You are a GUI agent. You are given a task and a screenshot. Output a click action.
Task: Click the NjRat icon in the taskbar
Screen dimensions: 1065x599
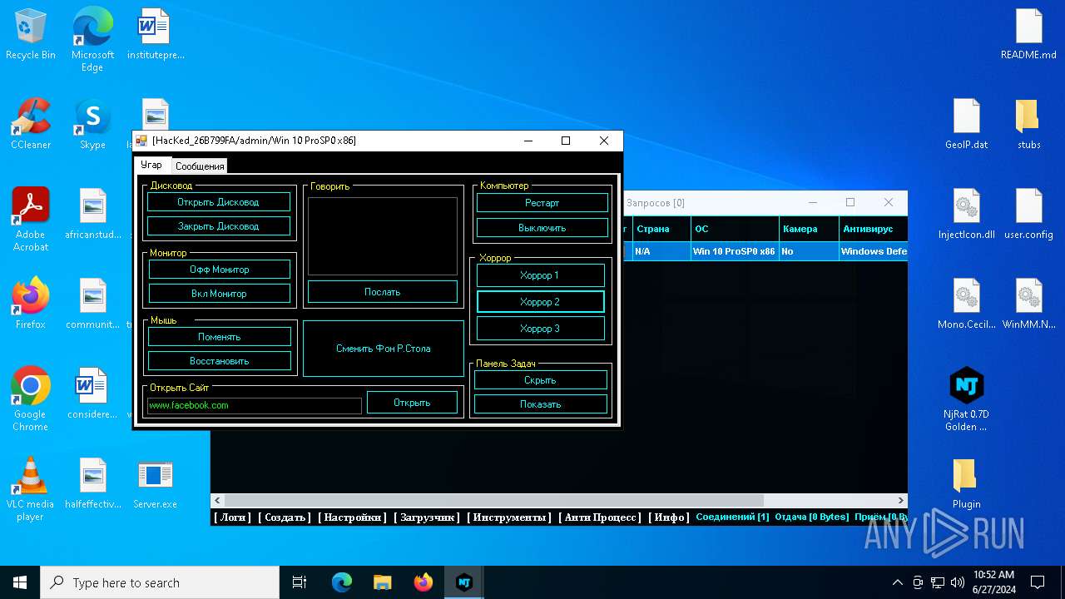click(x=463, y=582)
